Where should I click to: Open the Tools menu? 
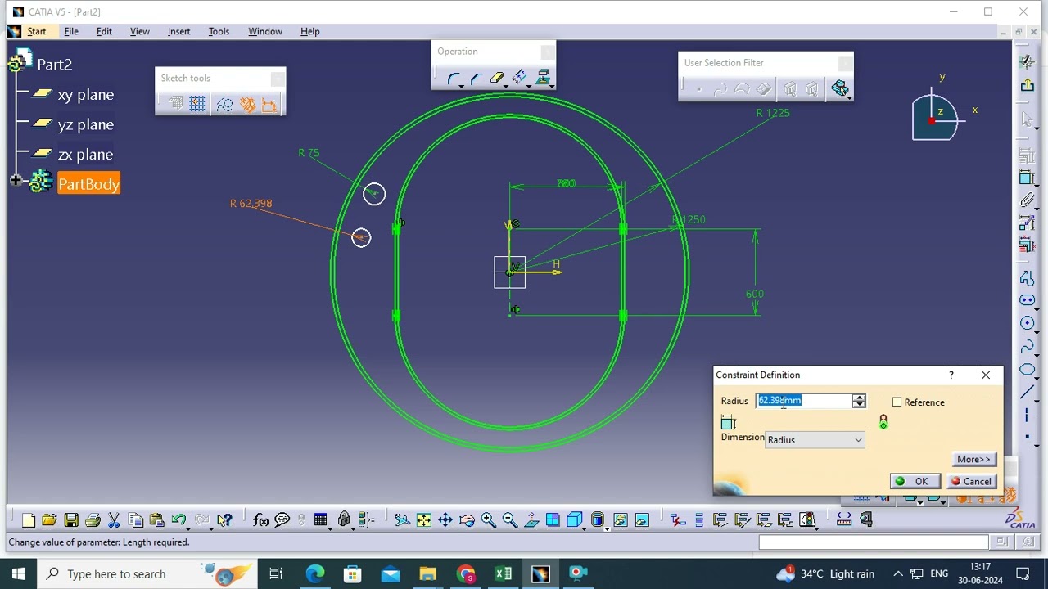pyautogui.click(x=219, y=31)
